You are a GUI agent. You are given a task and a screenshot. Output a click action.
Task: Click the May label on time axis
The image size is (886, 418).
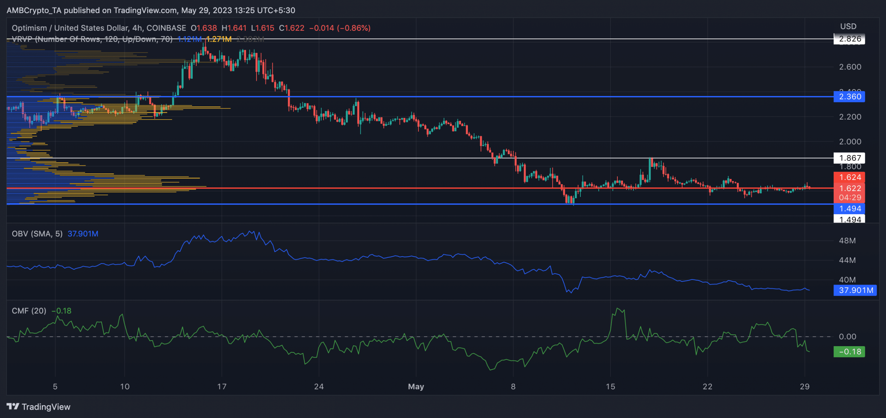click(x=416, y=387)
